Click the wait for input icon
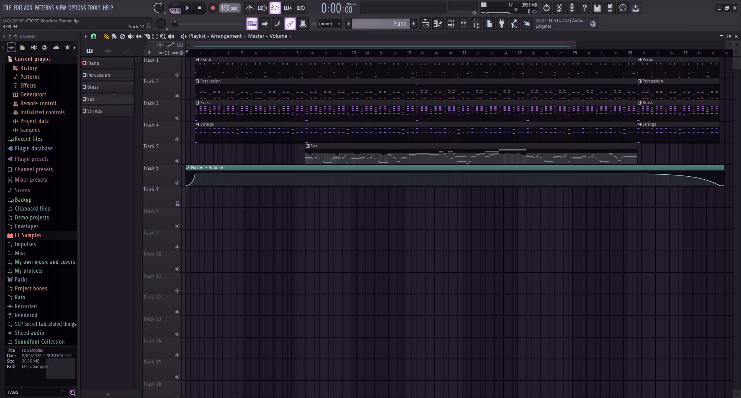The height and width of the screenshot is (398, 741). 262,8
